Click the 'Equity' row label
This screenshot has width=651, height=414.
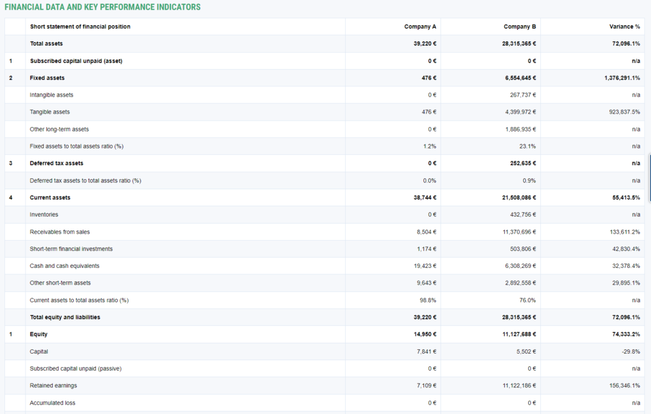point(39,335)
